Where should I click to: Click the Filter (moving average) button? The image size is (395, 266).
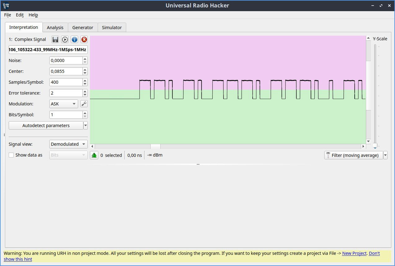click(354, 155)
